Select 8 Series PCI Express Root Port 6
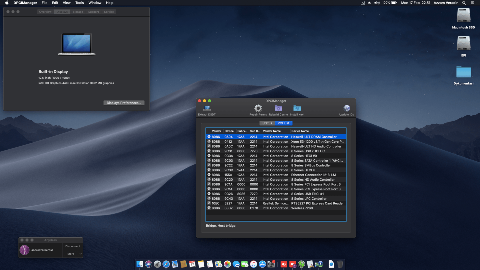 (276, 184)
